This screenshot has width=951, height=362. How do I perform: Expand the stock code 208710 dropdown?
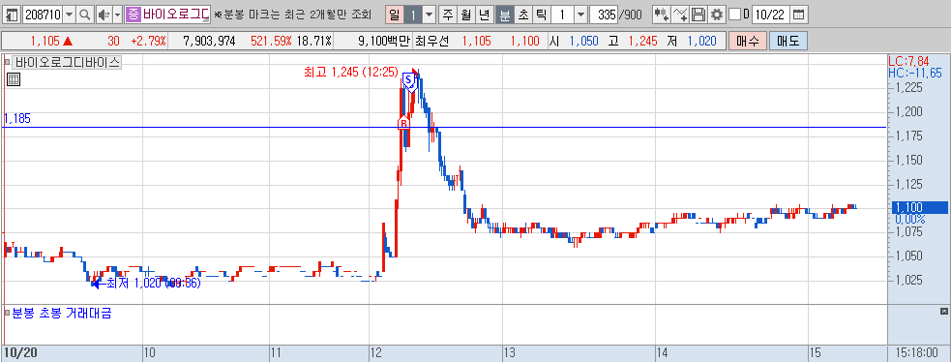[x=69, y=15]
